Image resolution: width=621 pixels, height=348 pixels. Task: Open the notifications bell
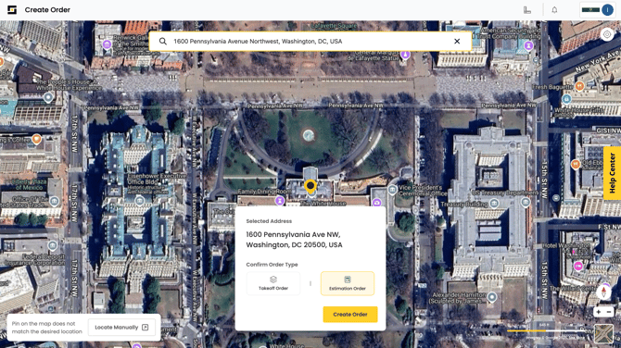click(554, 10)
